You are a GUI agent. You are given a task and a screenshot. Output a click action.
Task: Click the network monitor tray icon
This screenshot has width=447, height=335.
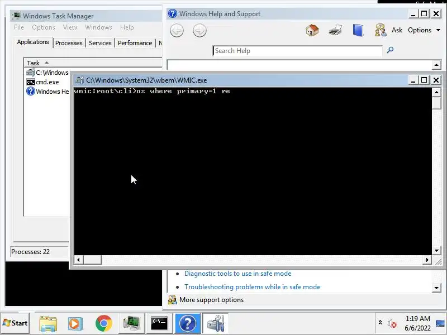[440, 323]
